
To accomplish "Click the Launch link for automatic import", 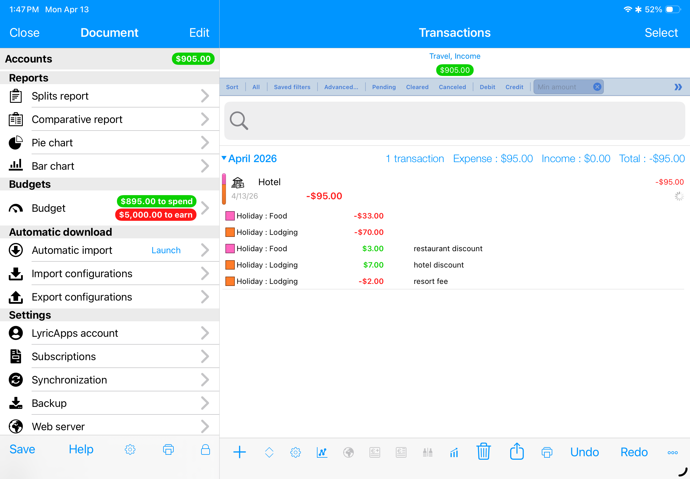I will pos(166,250).
